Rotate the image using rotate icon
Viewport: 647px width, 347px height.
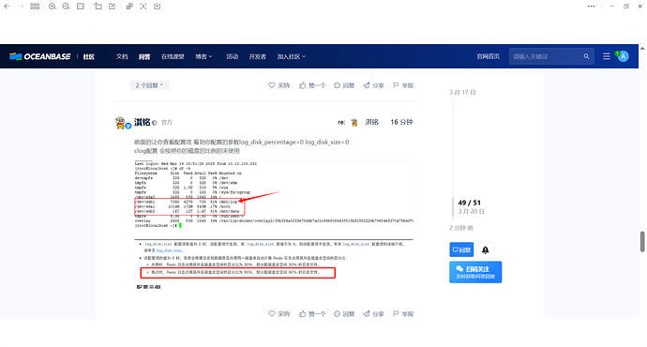pyautogui.click(x=98, y=7)
